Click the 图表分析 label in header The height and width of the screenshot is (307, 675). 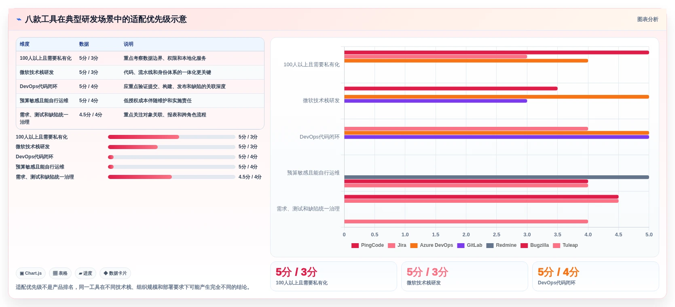[x=647, y=19]
